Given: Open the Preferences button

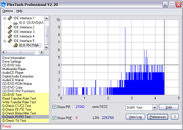Looking at the screenshot, I should point(158,117).
